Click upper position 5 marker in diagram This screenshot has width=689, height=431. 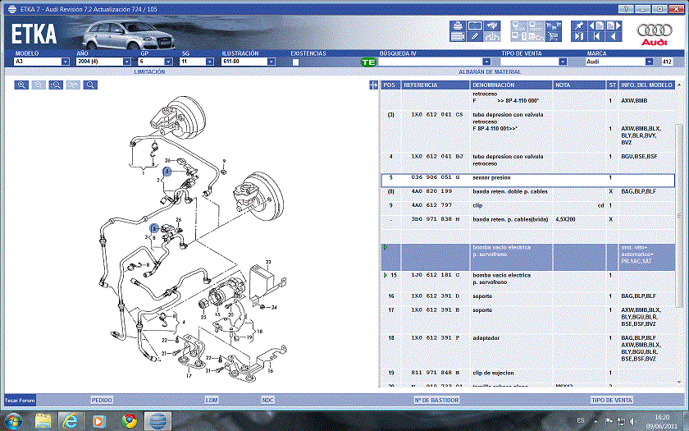167,172
